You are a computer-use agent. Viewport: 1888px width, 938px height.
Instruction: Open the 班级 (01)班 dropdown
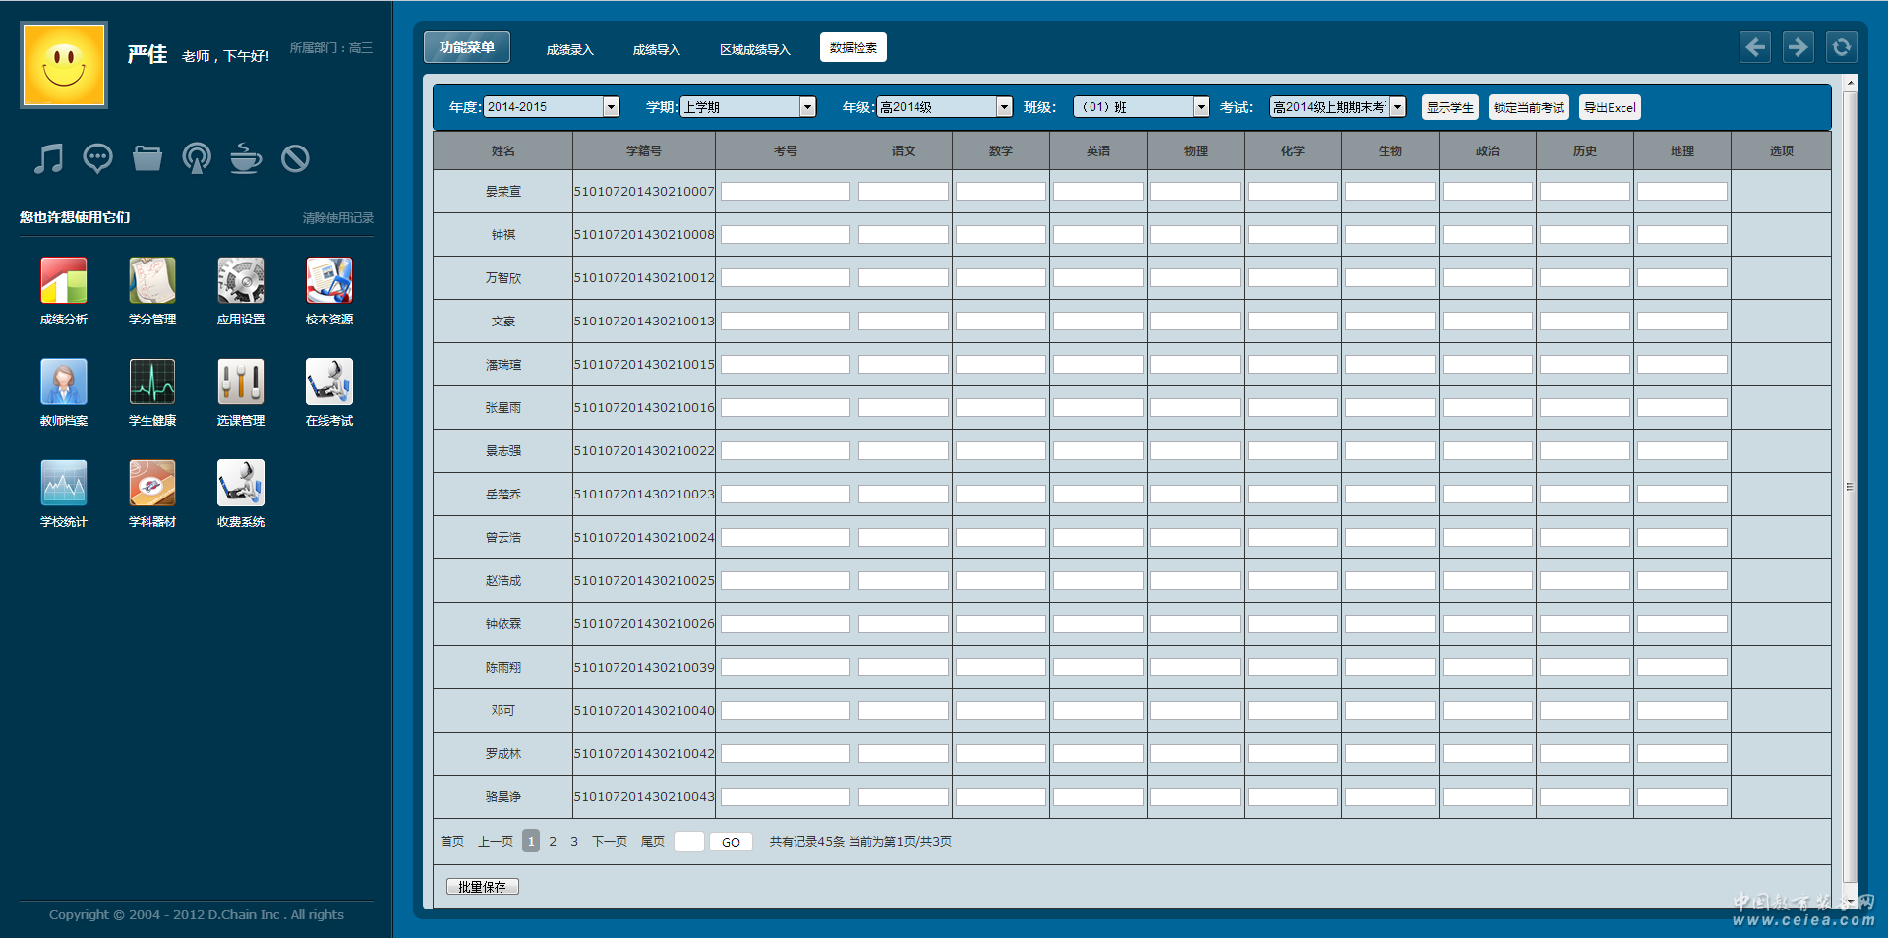coord(1201,107)
